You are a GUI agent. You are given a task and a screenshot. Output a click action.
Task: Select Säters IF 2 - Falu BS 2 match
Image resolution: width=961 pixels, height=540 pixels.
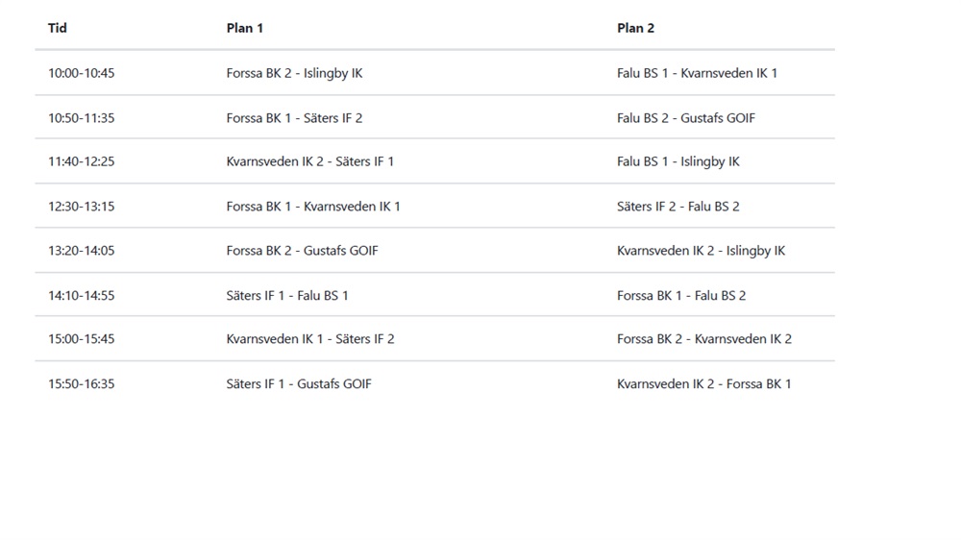pos(678,206)
